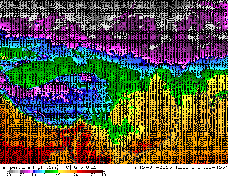228x176 pixels.
Task: Click the '48' legend value
Action: point(104,175)
